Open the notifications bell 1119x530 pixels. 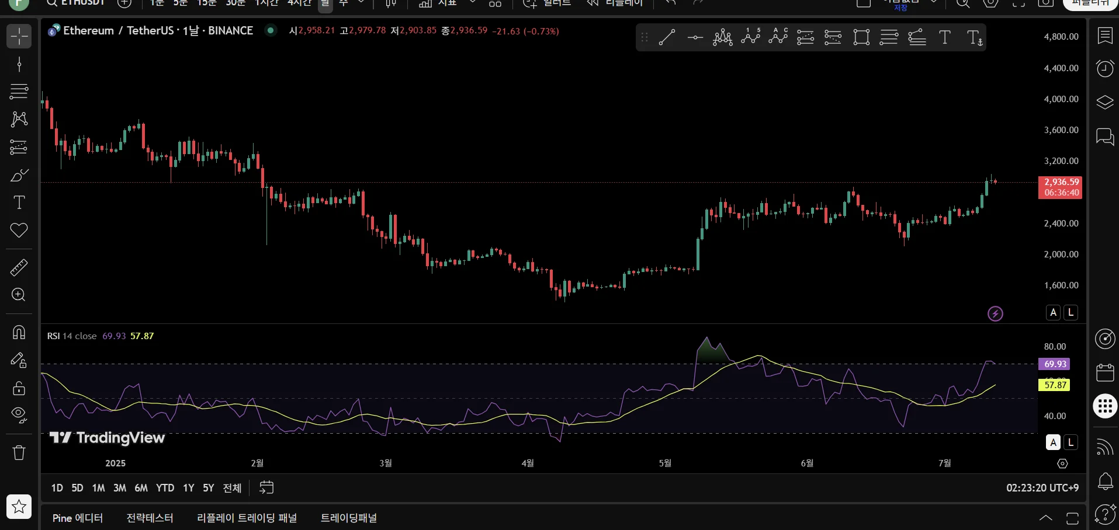1105,482
